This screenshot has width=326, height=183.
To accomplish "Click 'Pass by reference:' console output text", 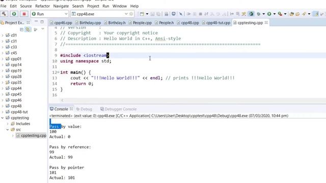I will [70, 147].
